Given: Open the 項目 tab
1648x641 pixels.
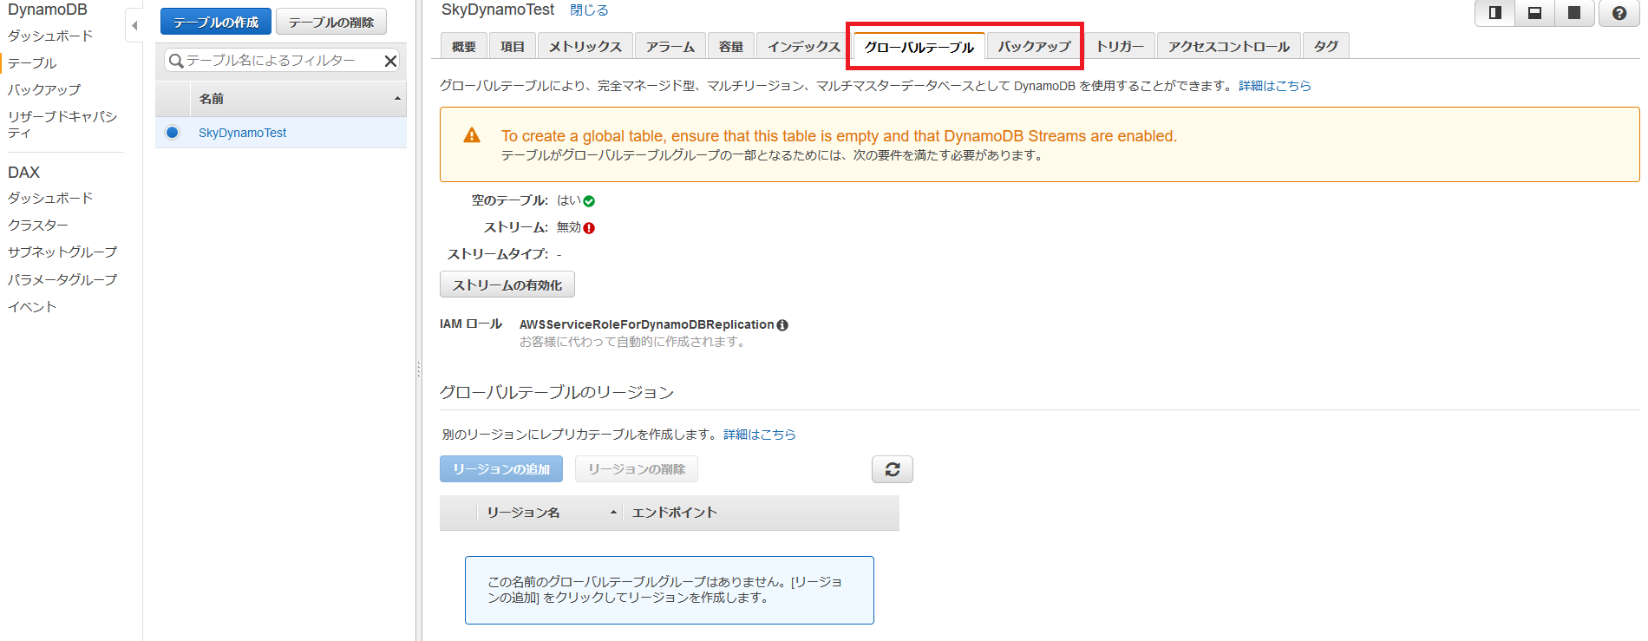Looking at the screenshot, I should 513,46.
